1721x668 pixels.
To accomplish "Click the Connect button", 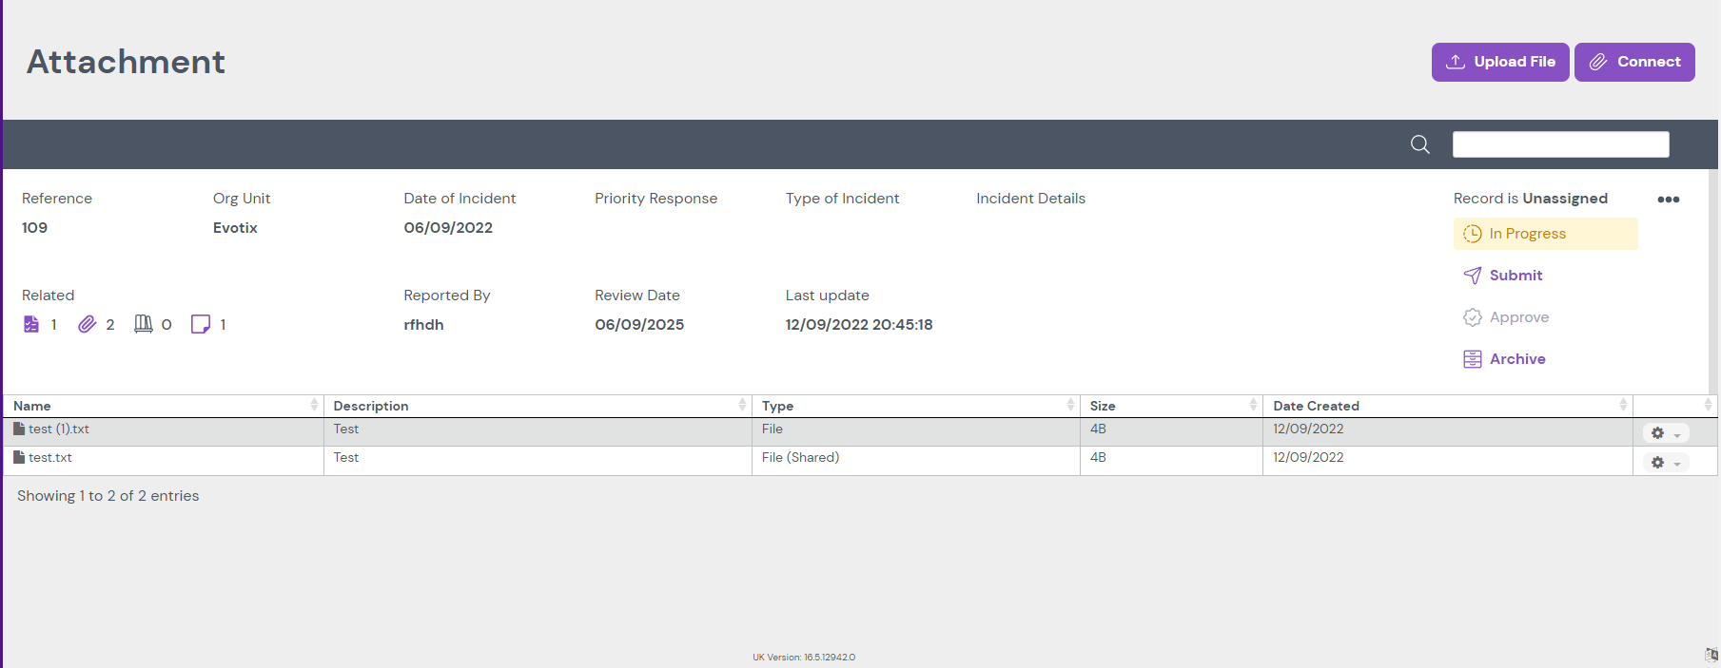I will click(x=1633, y=62).
